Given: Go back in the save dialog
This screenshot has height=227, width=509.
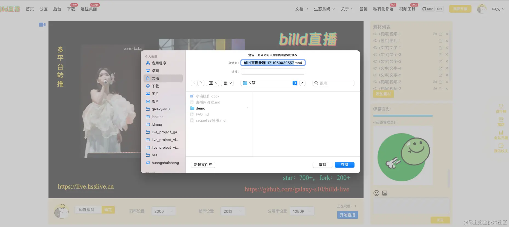Looking at the screenshot, I should [194, 83].
